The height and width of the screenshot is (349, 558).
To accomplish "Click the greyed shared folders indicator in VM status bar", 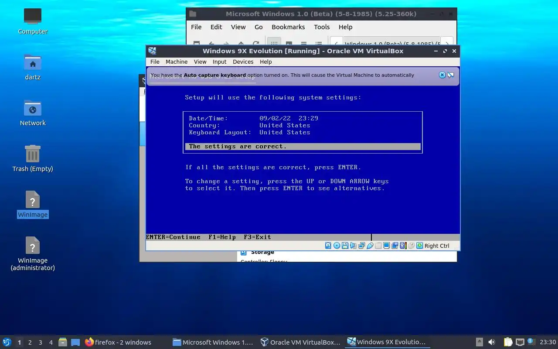I will (x=378, y=246).
